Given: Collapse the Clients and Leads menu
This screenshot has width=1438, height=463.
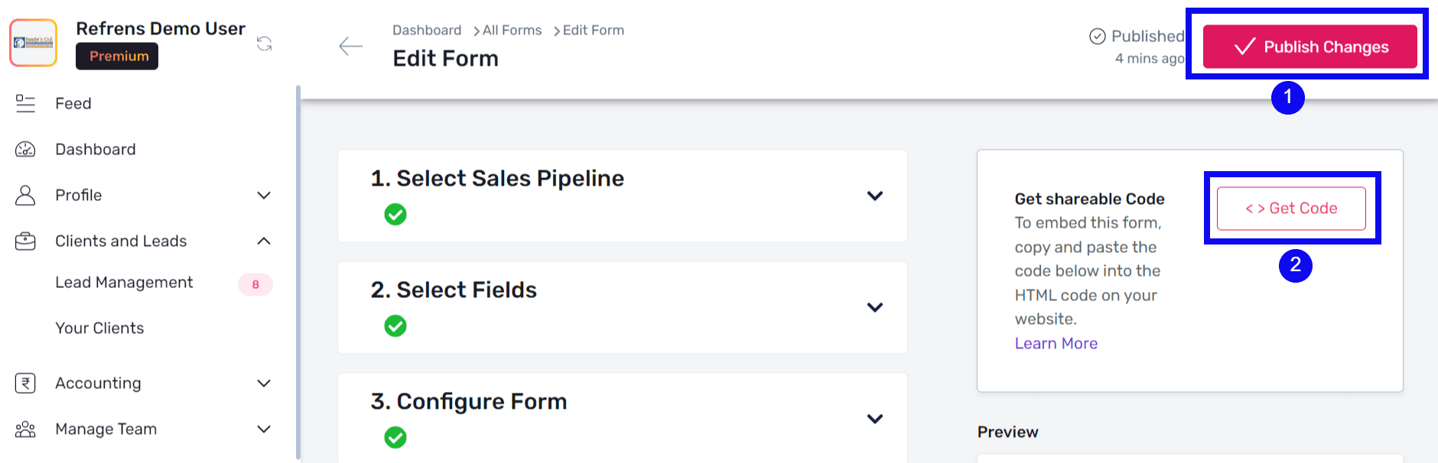Looking at the screenshot, I should 264,241.
